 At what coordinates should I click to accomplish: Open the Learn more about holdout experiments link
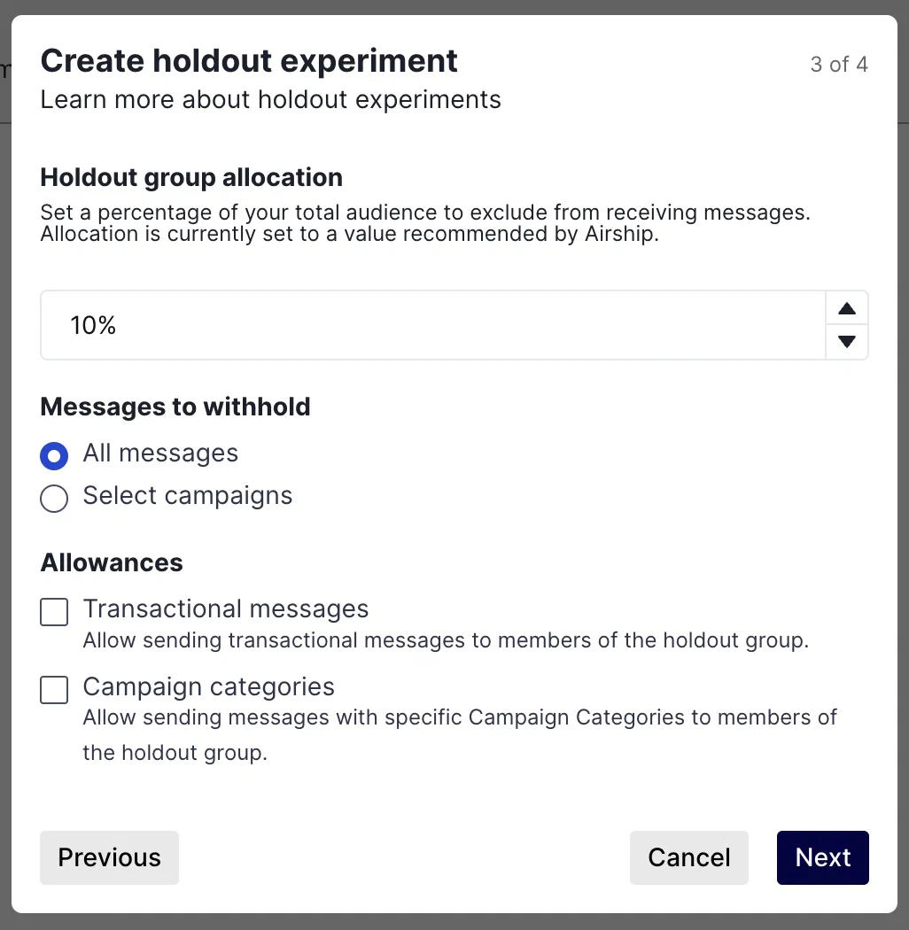coord(270,99)
